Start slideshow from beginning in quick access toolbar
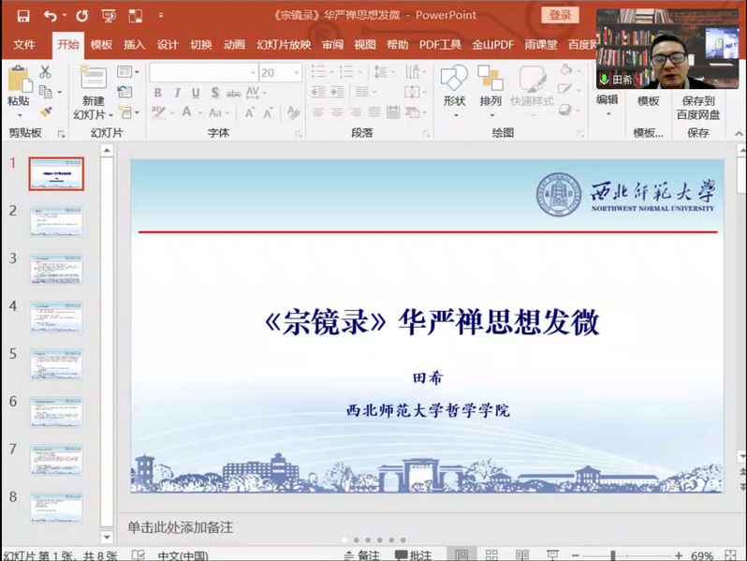The width and height of the screenshot is (747, 561). point(109,16)
